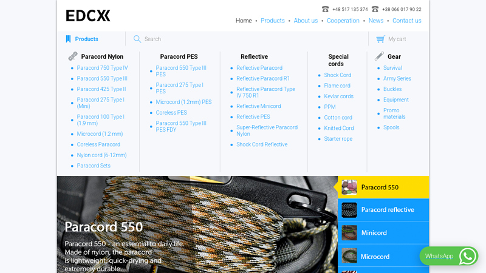Type in the Search field
This screenshot has width=486, height=273.
click(243, 39)
